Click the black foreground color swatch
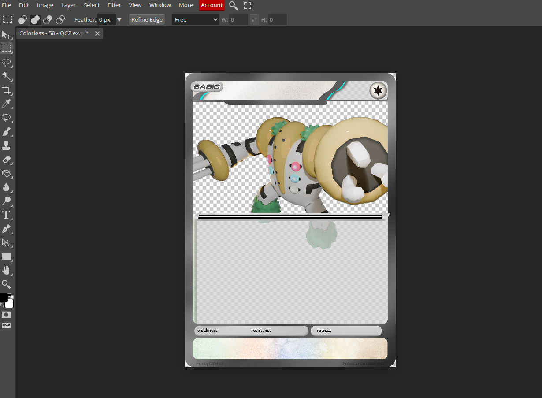 point(4,298)
